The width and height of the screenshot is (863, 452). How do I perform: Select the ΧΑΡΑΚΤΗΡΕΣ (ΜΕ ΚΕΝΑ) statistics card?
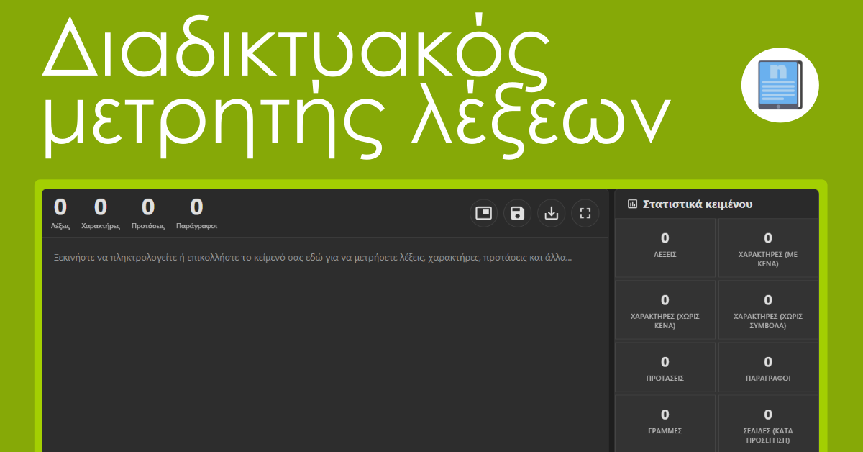click(768, 248)
